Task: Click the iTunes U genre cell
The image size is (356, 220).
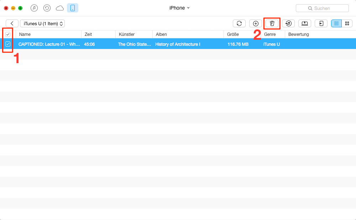Action: pyautogui.click(x=272, y=44)
